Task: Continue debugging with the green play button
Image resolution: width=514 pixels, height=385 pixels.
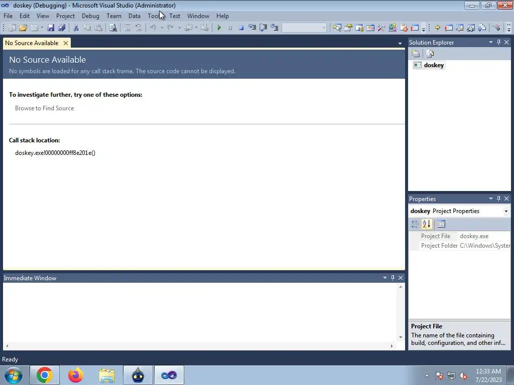Action: (x=219, y=28)
